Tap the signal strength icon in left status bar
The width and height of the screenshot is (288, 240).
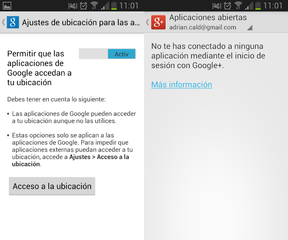point(104,6)
